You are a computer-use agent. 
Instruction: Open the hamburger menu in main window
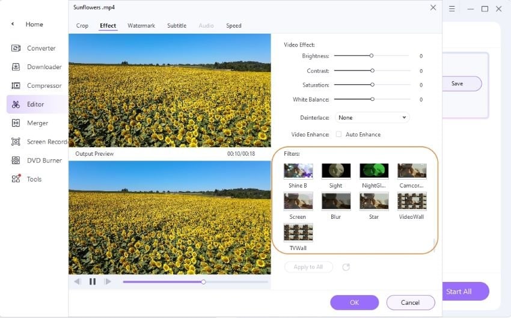coord(451,9)
